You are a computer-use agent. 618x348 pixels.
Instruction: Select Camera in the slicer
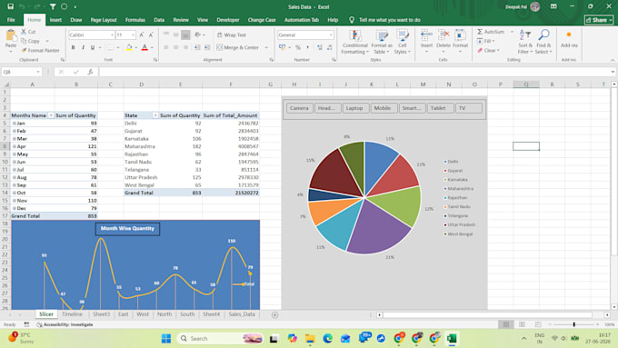(x=299, y=108)
